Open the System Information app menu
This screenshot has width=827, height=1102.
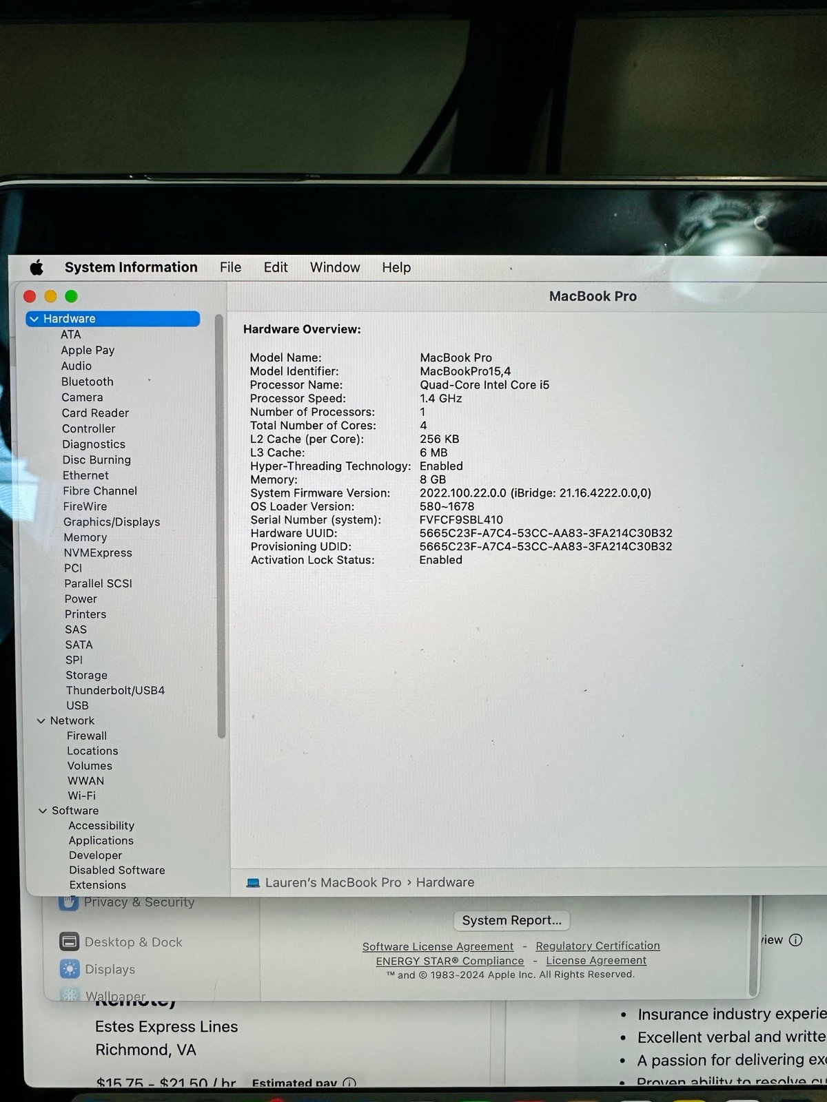point(131,267)
